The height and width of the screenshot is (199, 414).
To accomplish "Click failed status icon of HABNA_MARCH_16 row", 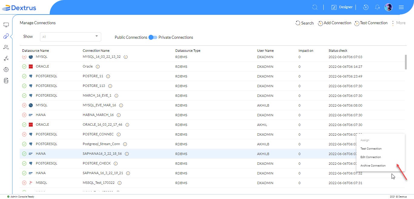I will pyautogui.click(x=24, y=115).
